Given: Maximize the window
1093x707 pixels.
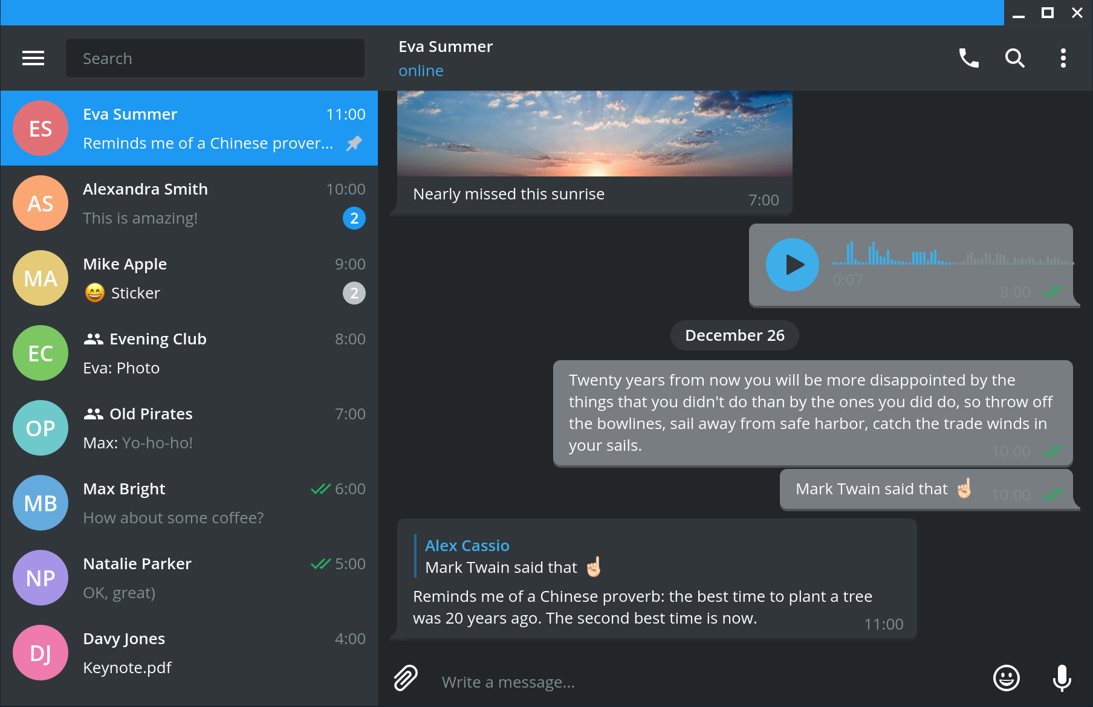Looking at the screenshot, I should pyautogui.click(x=1048, y=13).
